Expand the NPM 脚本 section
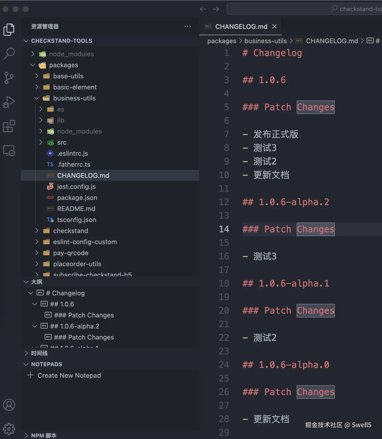The height and width of the screenshot is (439, 382). pos(26,435)
